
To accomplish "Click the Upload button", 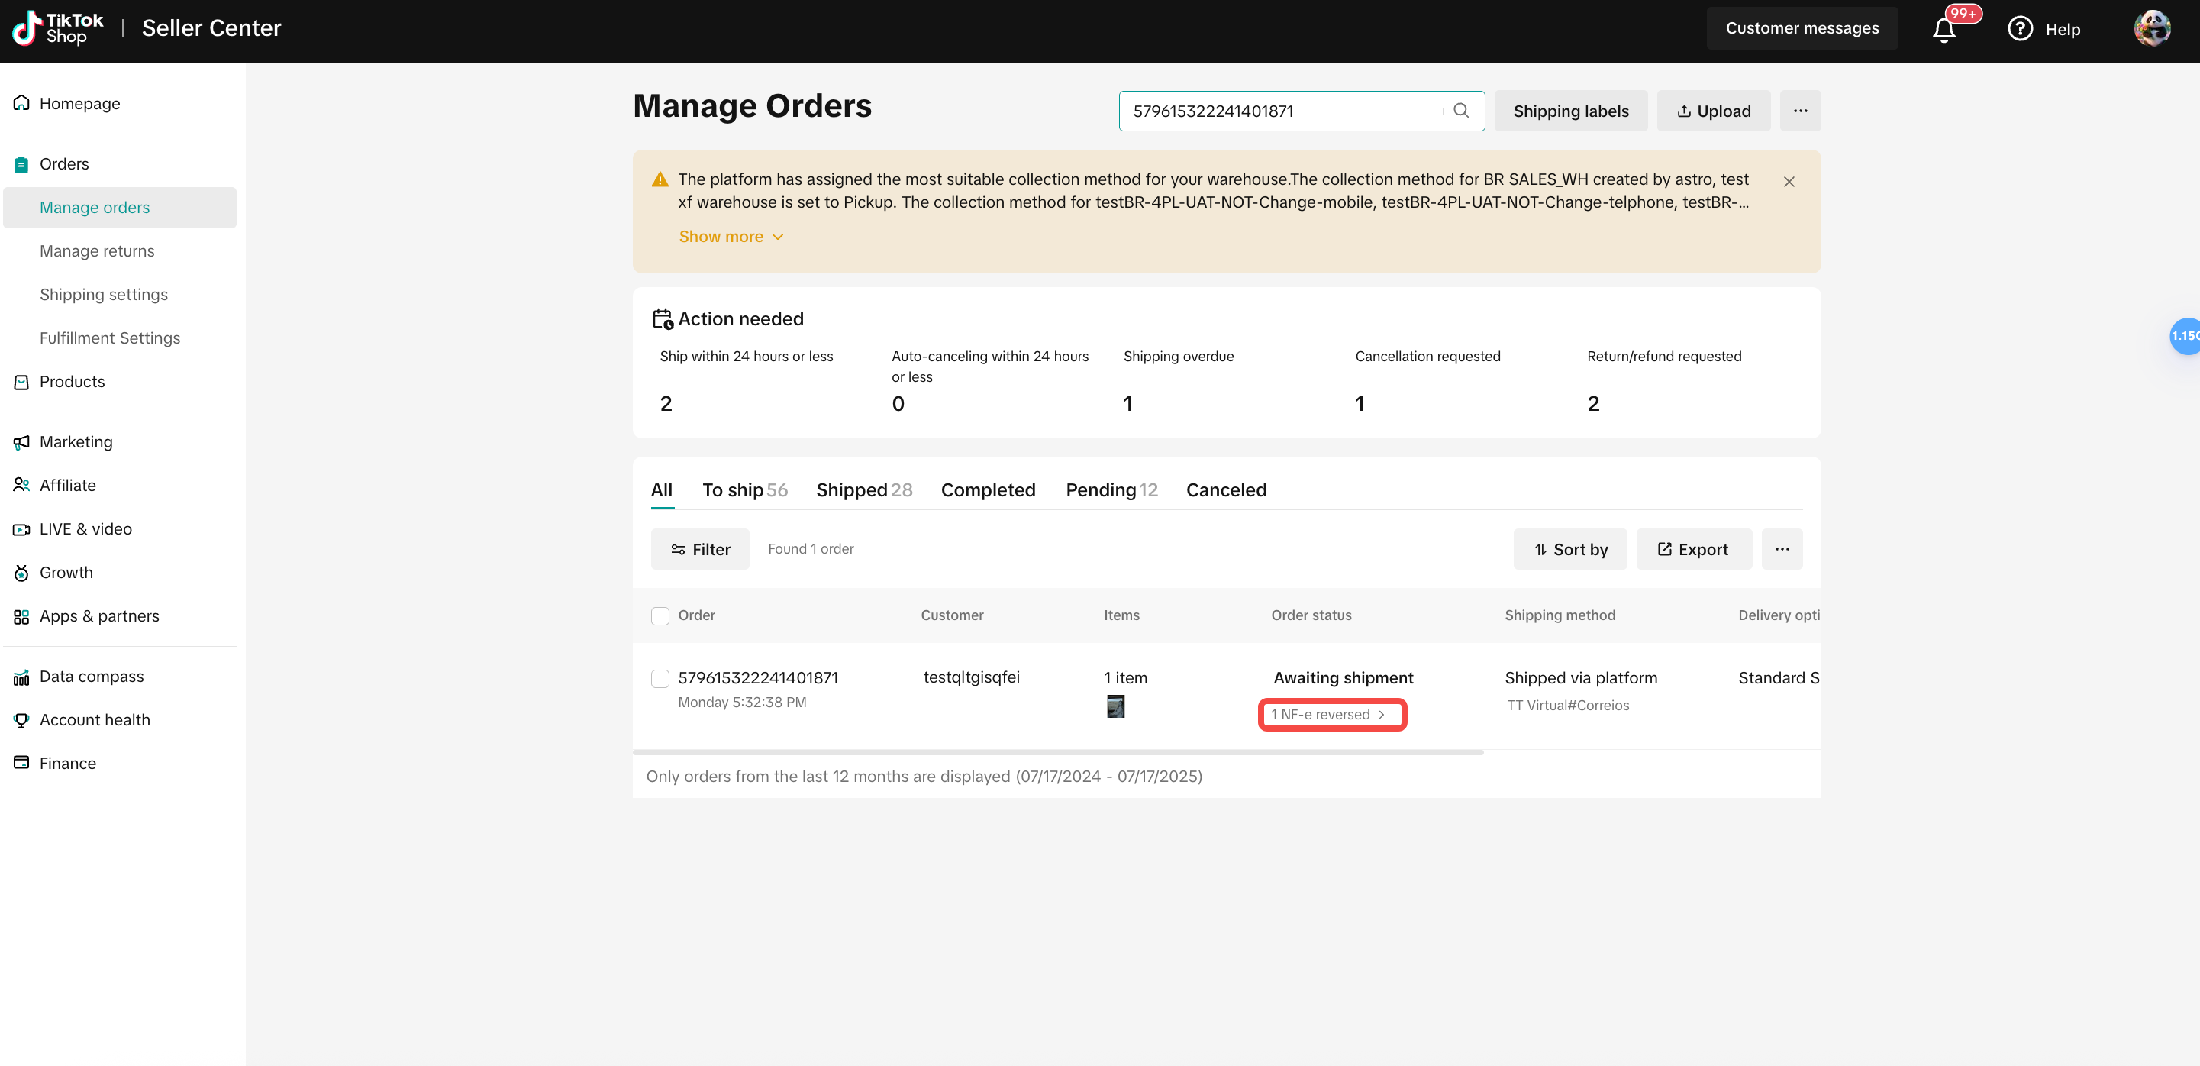I will [1713, 111].
